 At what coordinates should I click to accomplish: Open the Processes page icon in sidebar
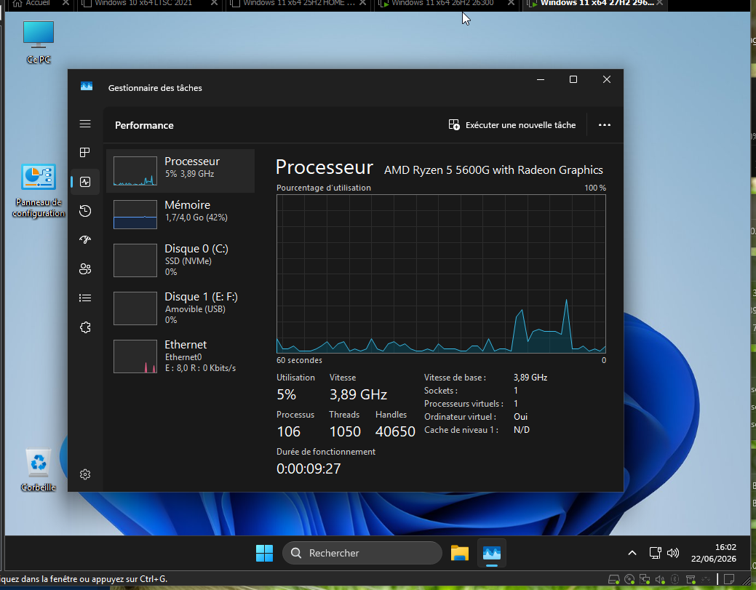(85, 153)
